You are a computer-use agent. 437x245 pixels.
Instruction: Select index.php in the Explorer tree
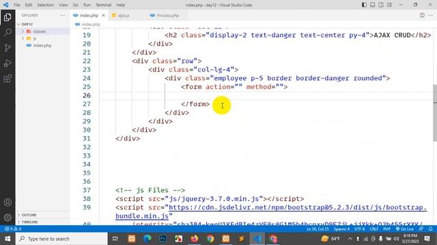pos(42,46)
